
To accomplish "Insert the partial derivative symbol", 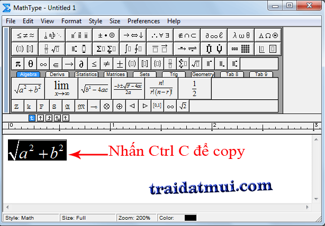I will pyautogui.click(x=82, y=64).
